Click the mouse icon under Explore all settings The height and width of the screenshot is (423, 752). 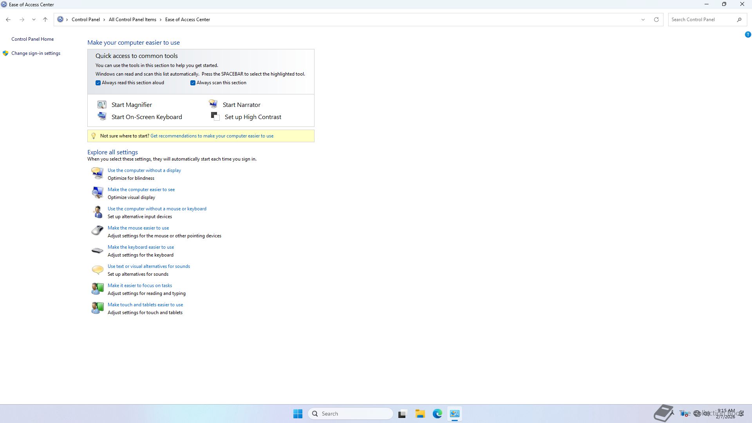pyautogui.click(x=97, y=231)
